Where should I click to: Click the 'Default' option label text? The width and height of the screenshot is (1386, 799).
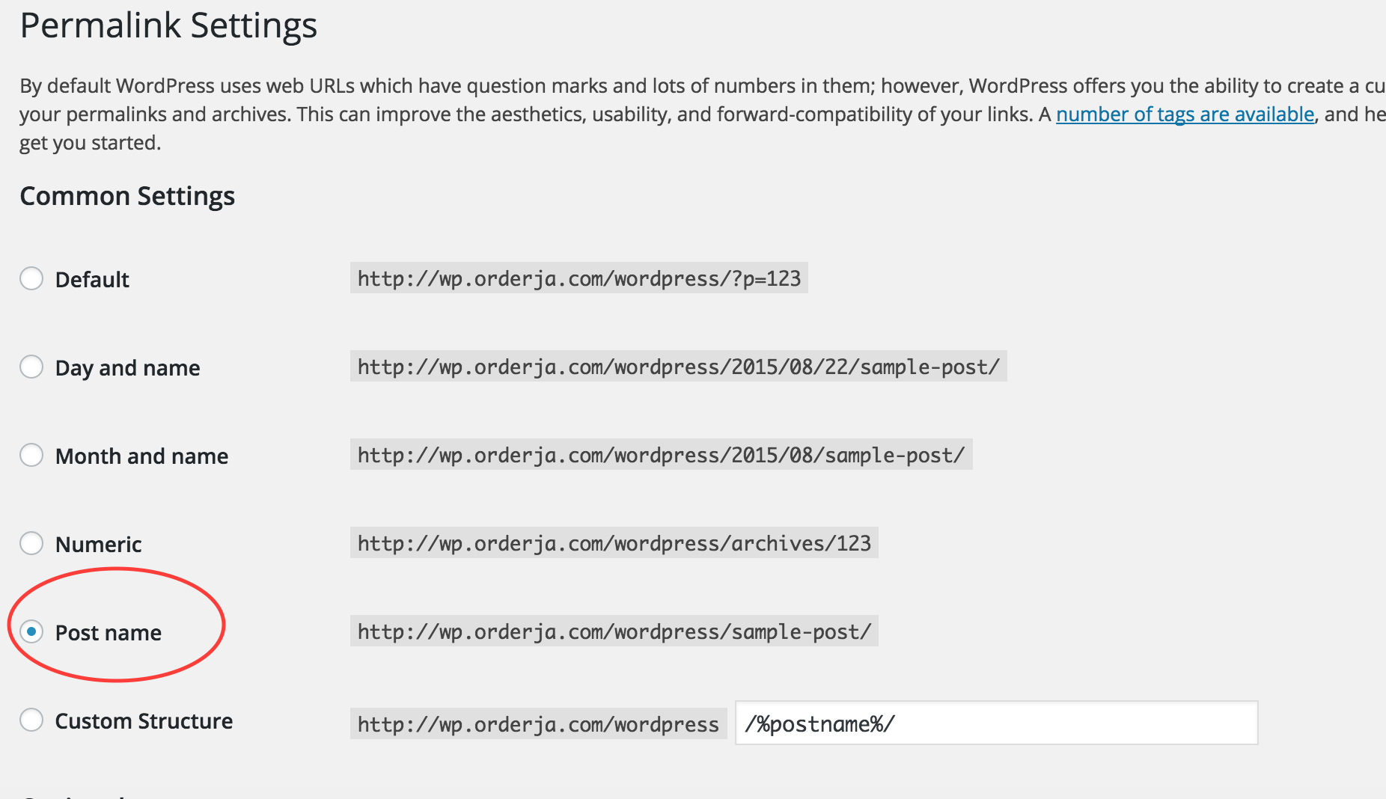pyautogui.click(x=92, y=280)
